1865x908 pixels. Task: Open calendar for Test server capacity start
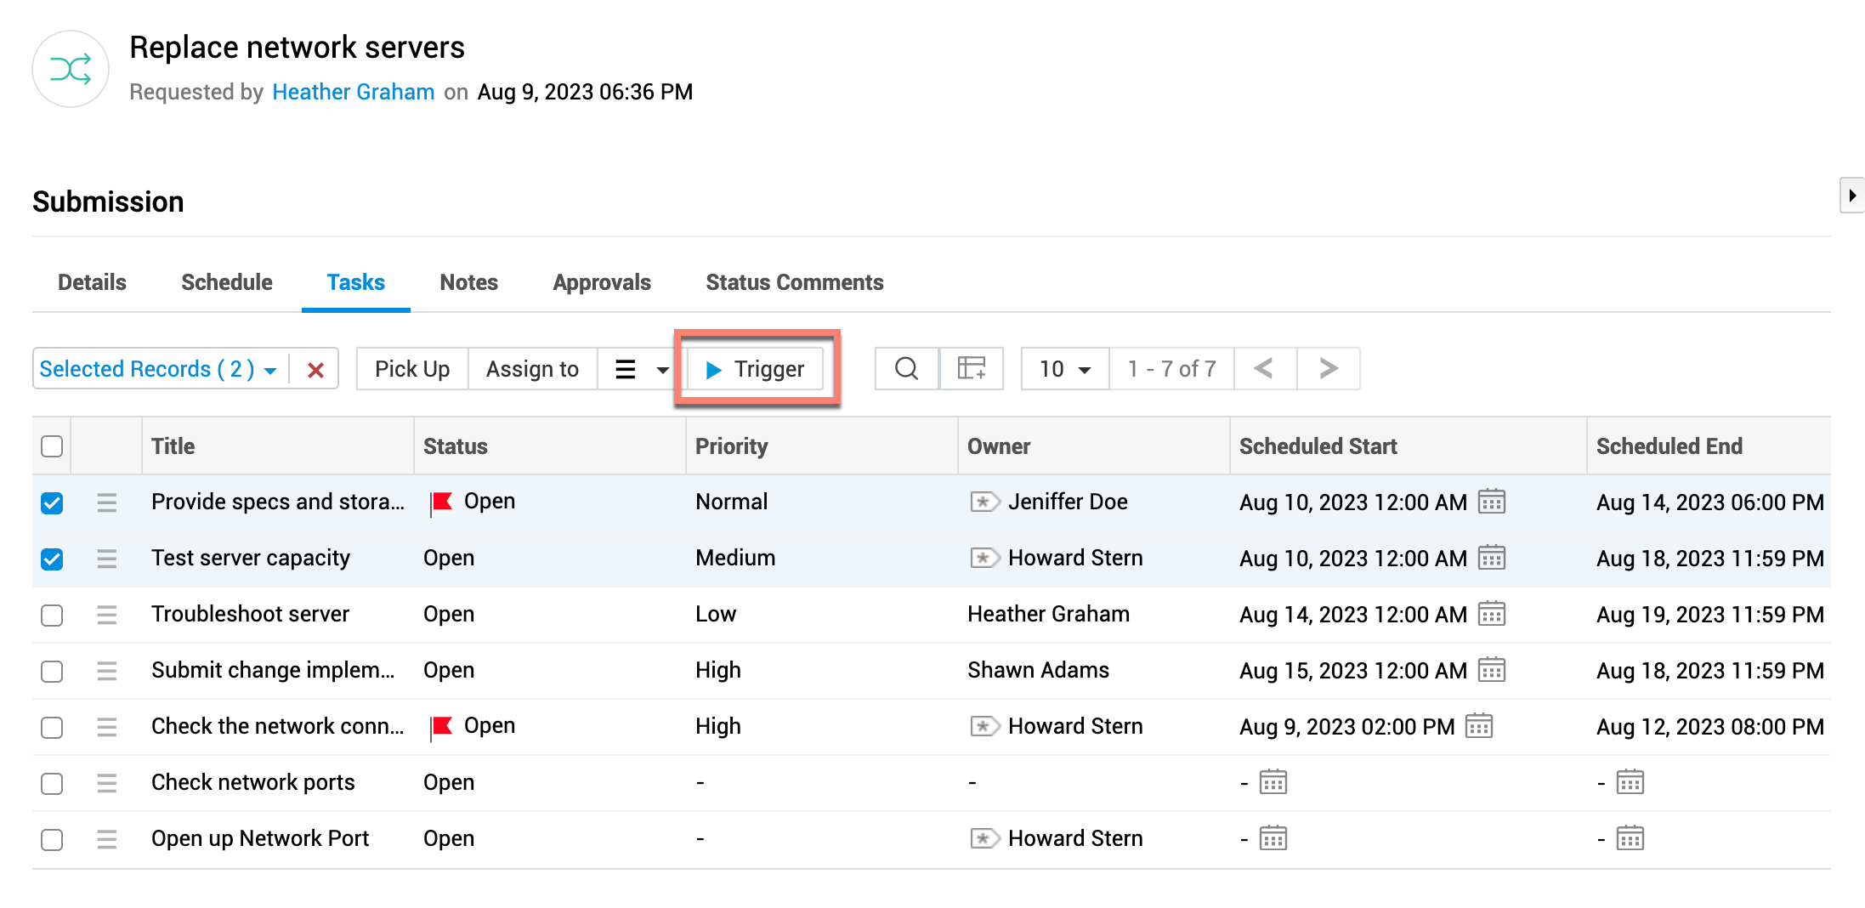pos(1492,558)
